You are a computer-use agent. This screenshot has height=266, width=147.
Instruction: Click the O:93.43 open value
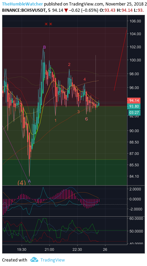coord(108,10)
